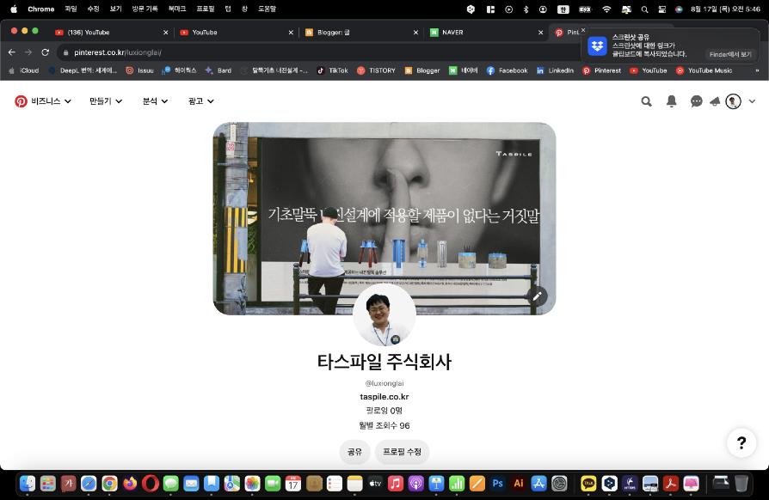769x500 pixels.
Task: Click the browser forward arrow
Action: click(x=28, y=52)
